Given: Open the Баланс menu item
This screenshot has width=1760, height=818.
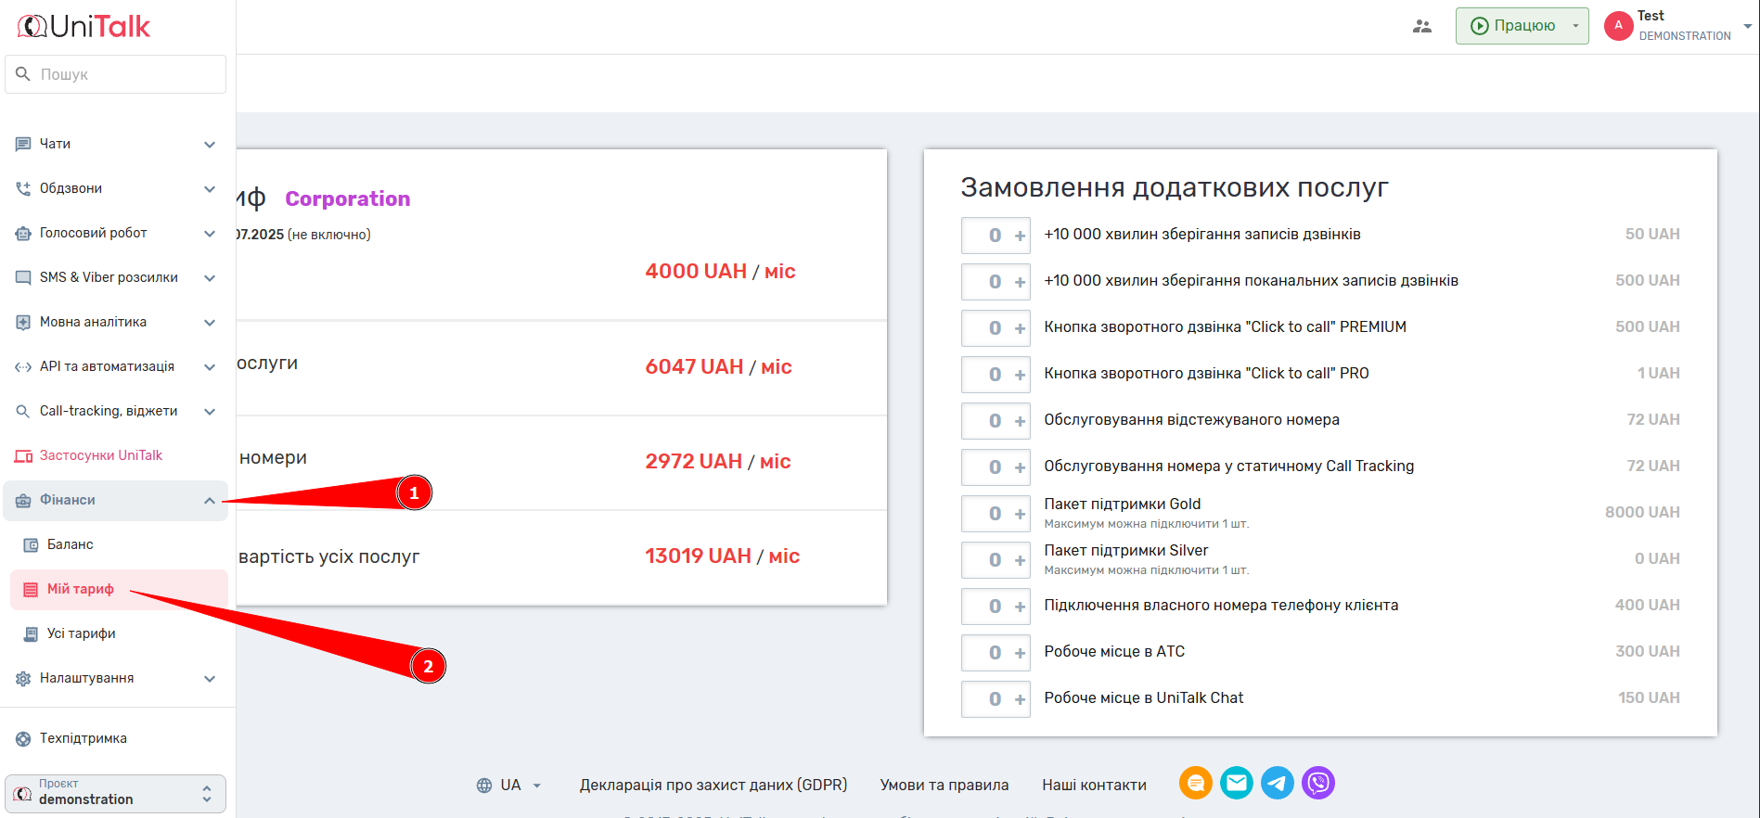Looking at the screenshot, I should pos(71,544).
